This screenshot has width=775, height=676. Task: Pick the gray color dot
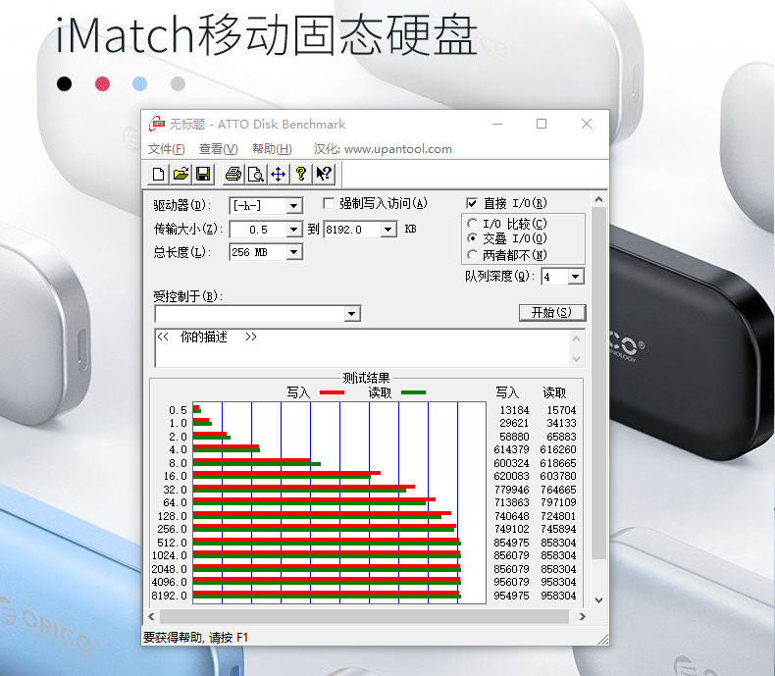point(178,83)
